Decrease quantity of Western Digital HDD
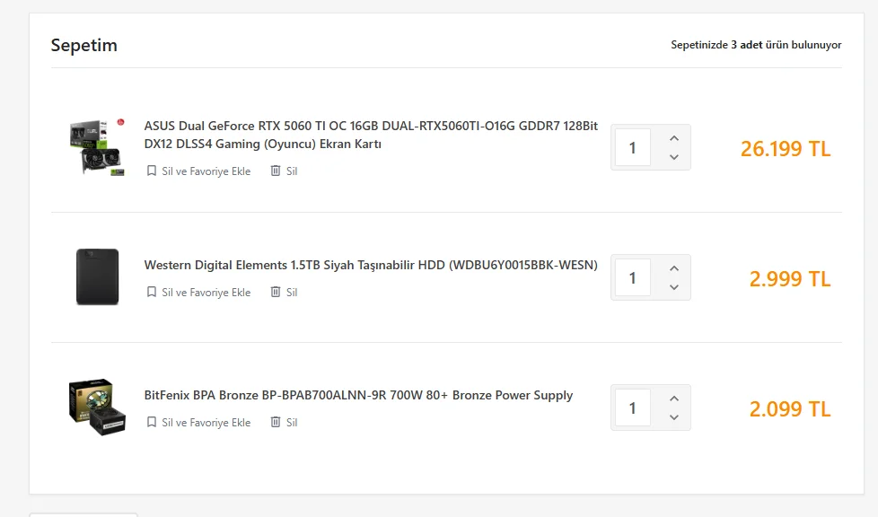Image resolution: width=878 pixels, height=517 pixels. point(674,287)
